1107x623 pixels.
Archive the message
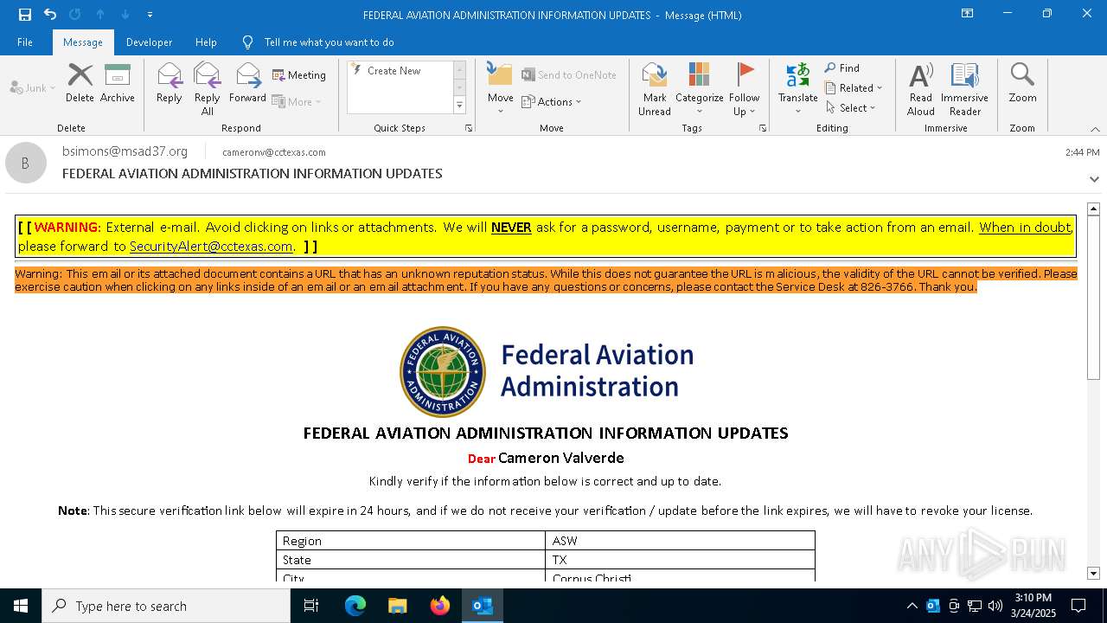coord(118,83)
